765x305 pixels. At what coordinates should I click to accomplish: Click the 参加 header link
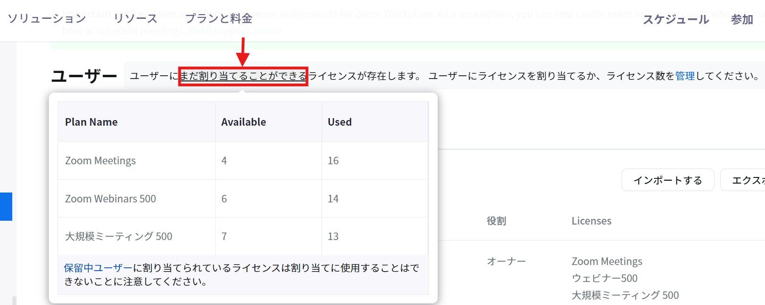(x=742, y=19)
